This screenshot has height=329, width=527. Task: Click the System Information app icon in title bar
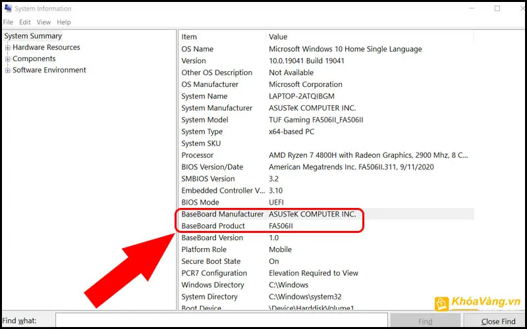pos(7,9)
